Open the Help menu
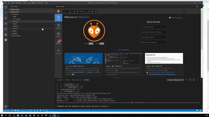 (46, 3)
